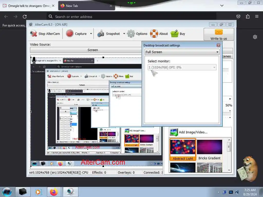This screenshot has height=197, width=263.
Task: Open the Firefox hamburger application menu
Action: [257, 16]
